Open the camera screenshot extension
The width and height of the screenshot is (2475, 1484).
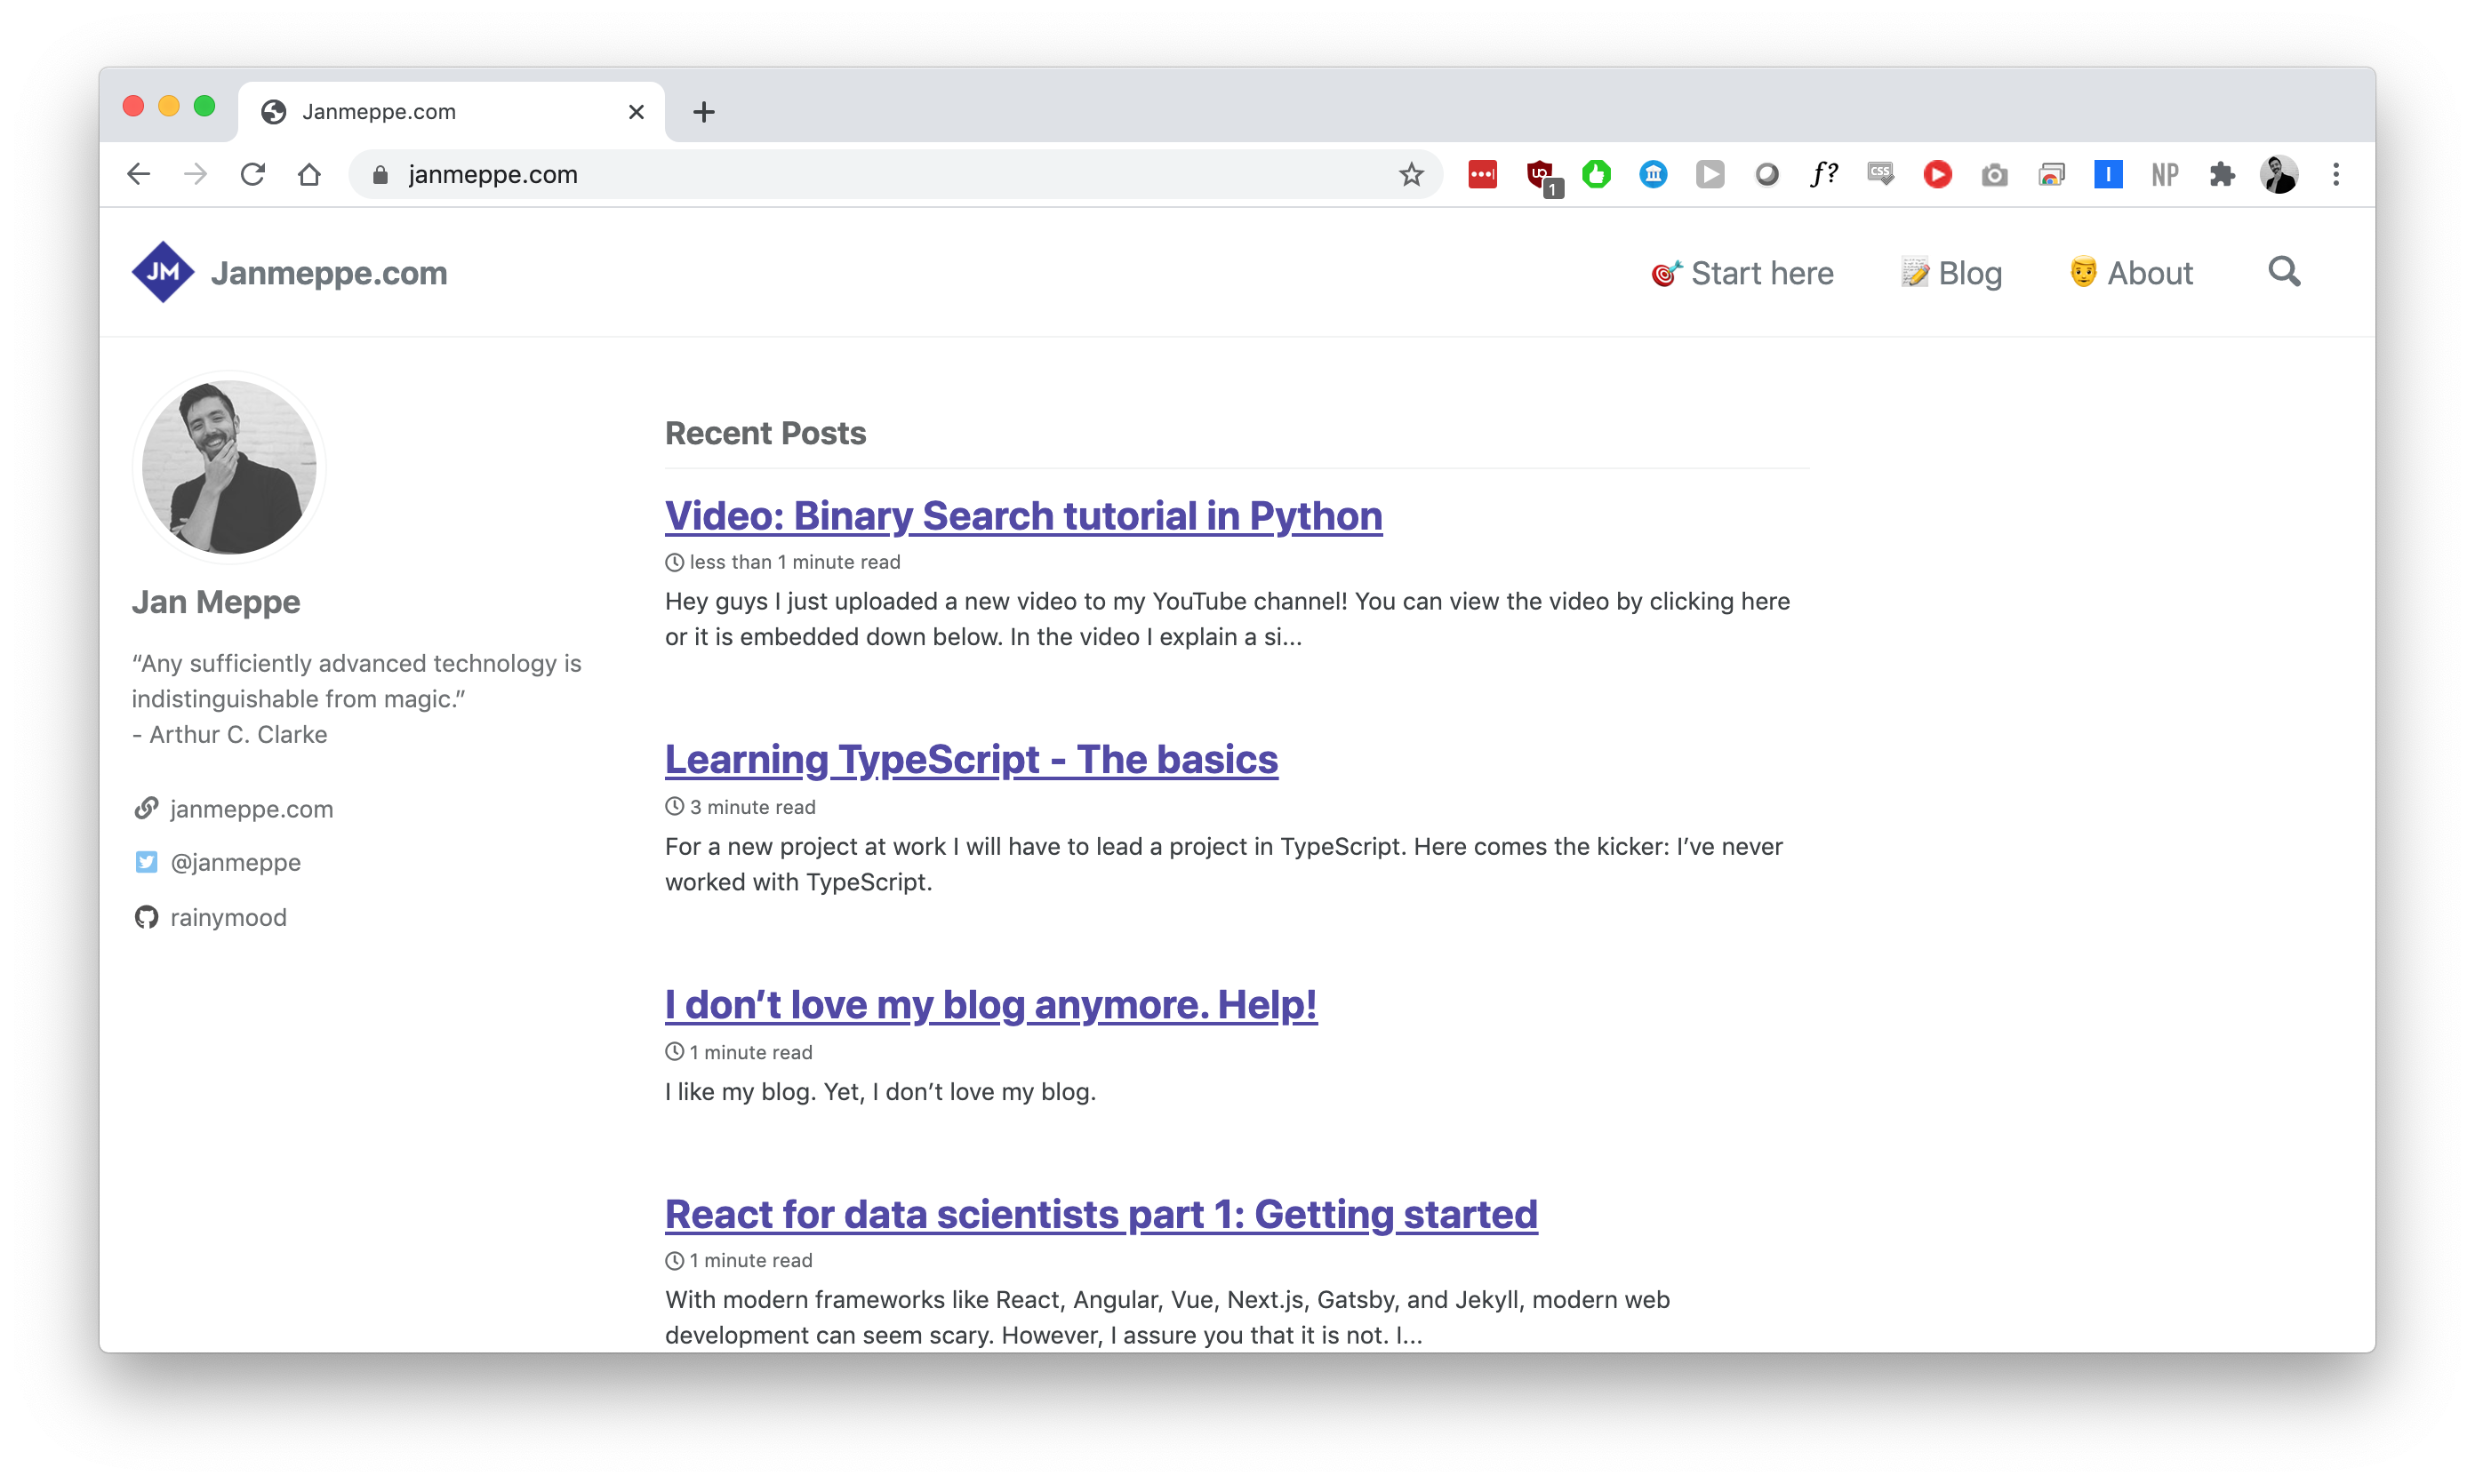pos(1994,176)
